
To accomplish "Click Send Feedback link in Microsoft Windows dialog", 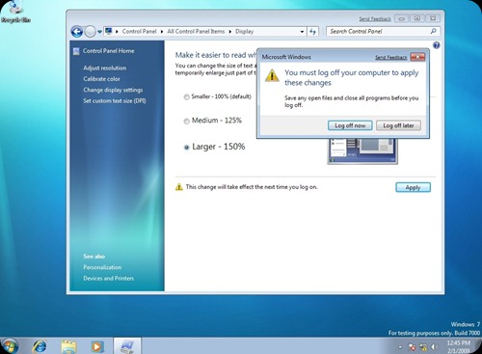I will pyautogui.click(x=390, y=57).
